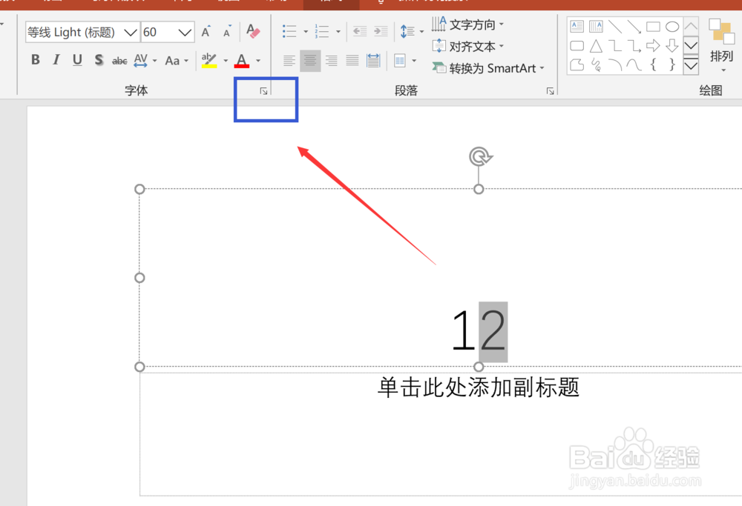Select the down arrow shape in shapes gallery
Image resolution: width=742 pixels, height=506 pixels.
coord(672,47)
